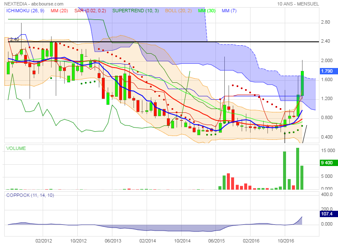The height and width of the screenshot is (245, 338).
Task: Click the COPPOCK (11, 14, 10) label
Action: 30,195
